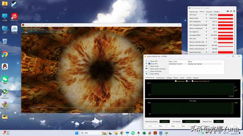This screenshot has height=136, width=243.
Task: Enable the Stress GPU(s) checkbox
Action: (x=149, y=74)
